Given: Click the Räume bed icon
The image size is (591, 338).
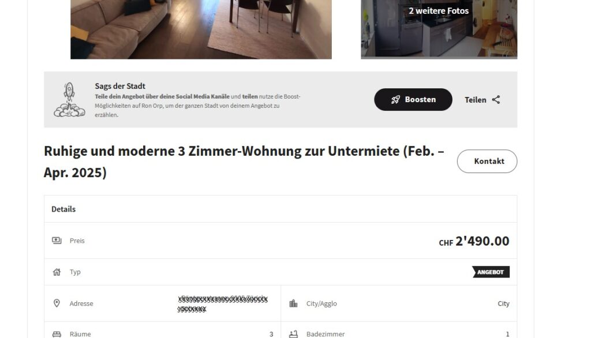Looking at the screenshot, I should (x=57, y=334).
